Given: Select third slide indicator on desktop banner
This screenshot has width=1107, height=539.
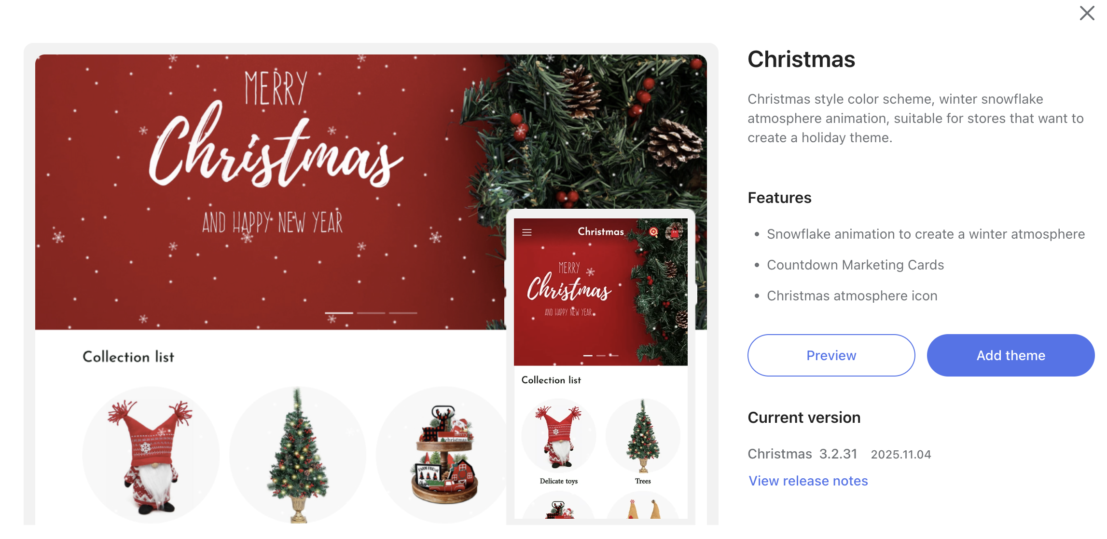Looking at the screenshot, I should click(403, 313).
